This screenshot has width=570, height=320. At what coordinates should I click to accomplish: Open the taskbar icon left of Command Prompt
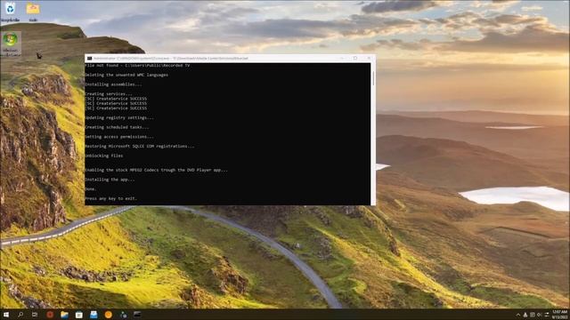pos(123,315)
